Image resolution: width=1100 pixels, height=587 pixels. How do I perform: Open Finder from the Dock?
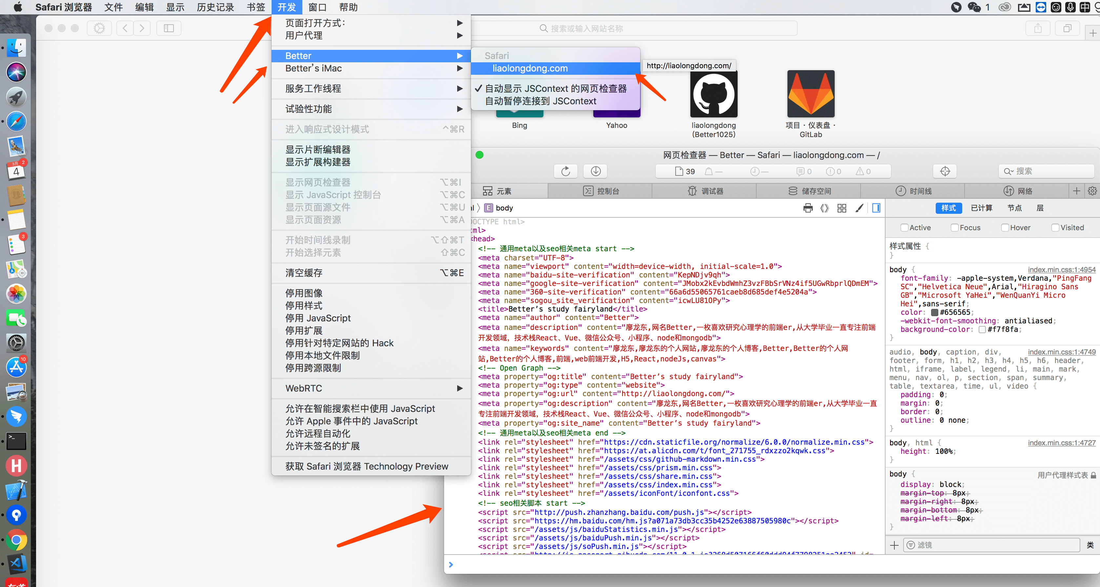click(16, 48)
